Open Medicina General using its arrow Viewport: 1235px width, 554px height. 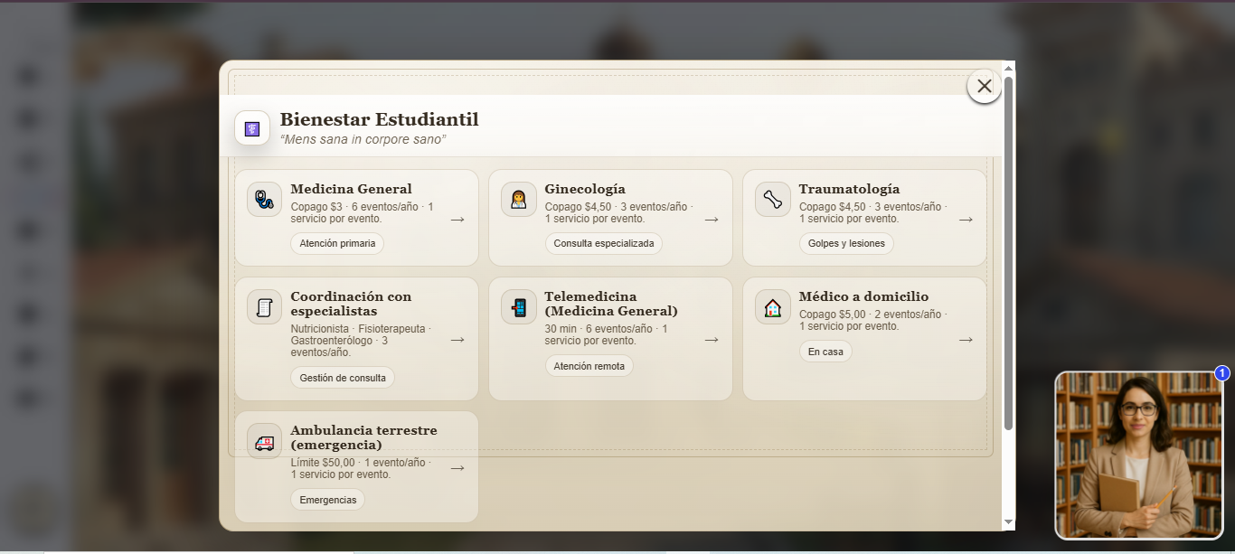457,220
